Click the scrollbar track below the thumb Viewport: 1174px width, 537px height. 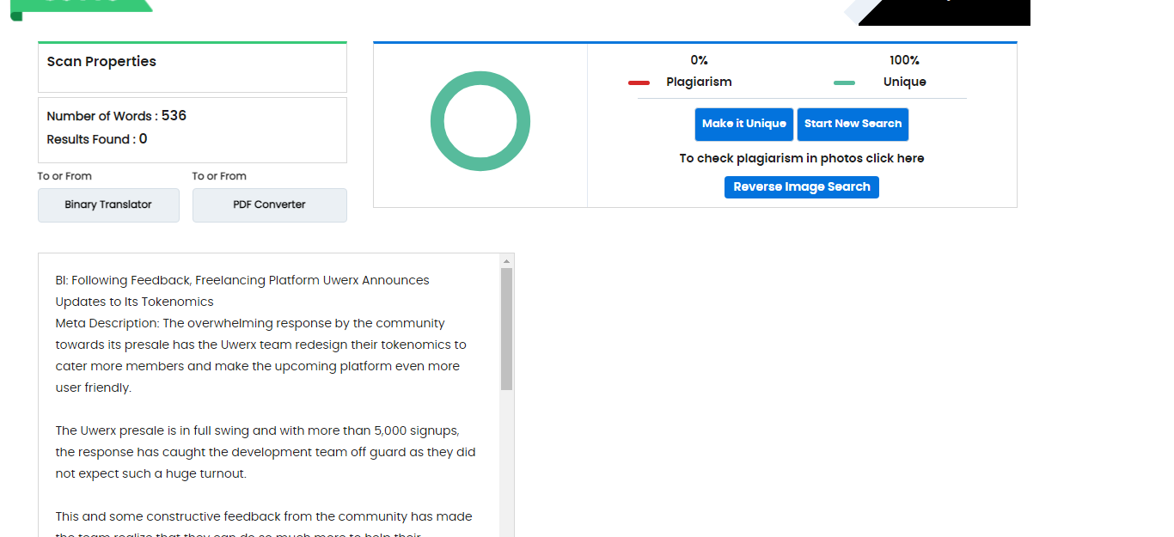point(506,464)
